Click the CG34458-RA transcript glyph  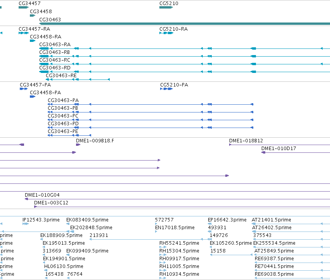point(33,41)
